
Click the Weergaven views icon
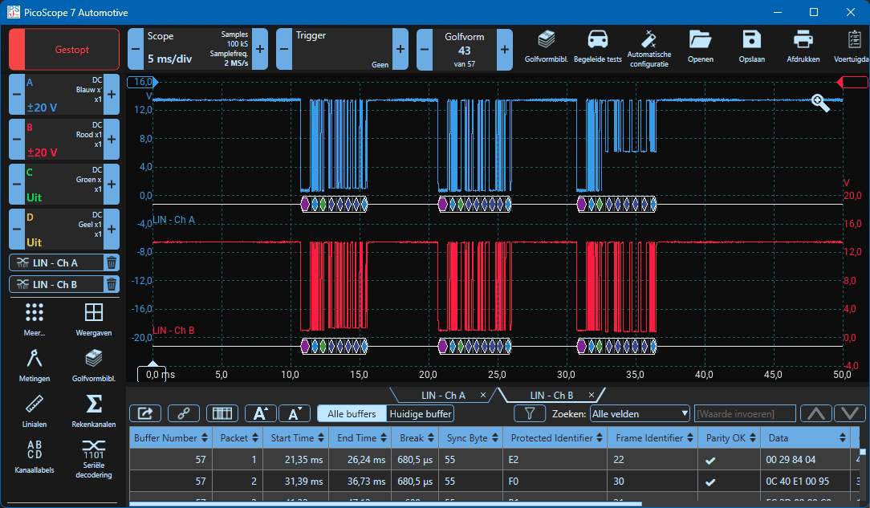[x=93, y=319]
